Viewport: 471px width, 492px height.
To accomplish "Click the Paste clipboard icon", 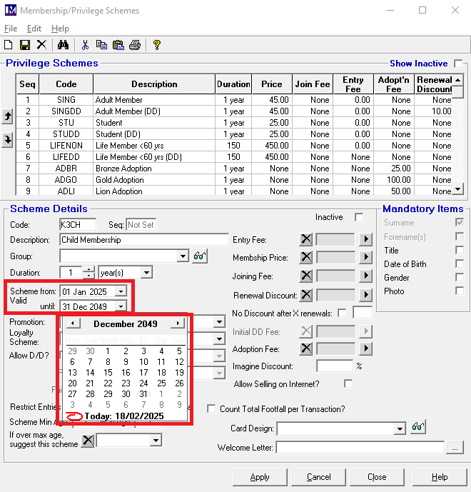I will click(118, 45).
